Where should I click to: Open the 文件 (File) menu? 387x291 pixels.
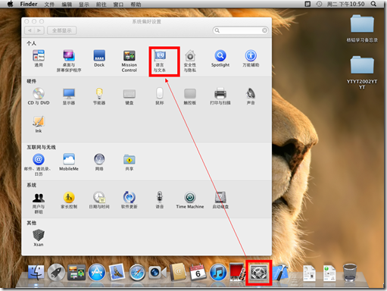click(x=49, y=4)
